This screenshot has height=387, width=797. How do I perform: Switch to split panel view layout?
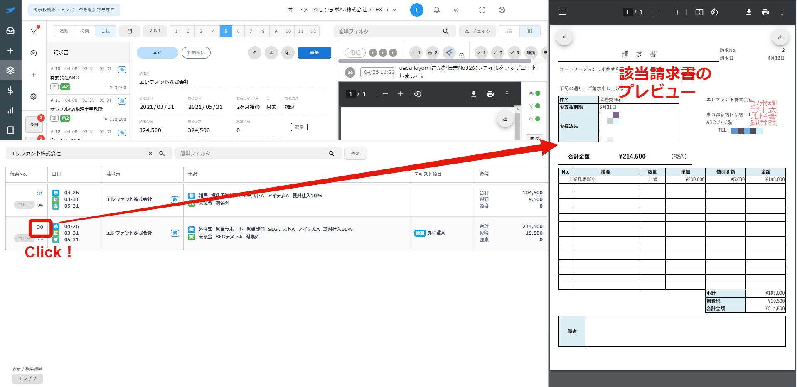[530, 31]
